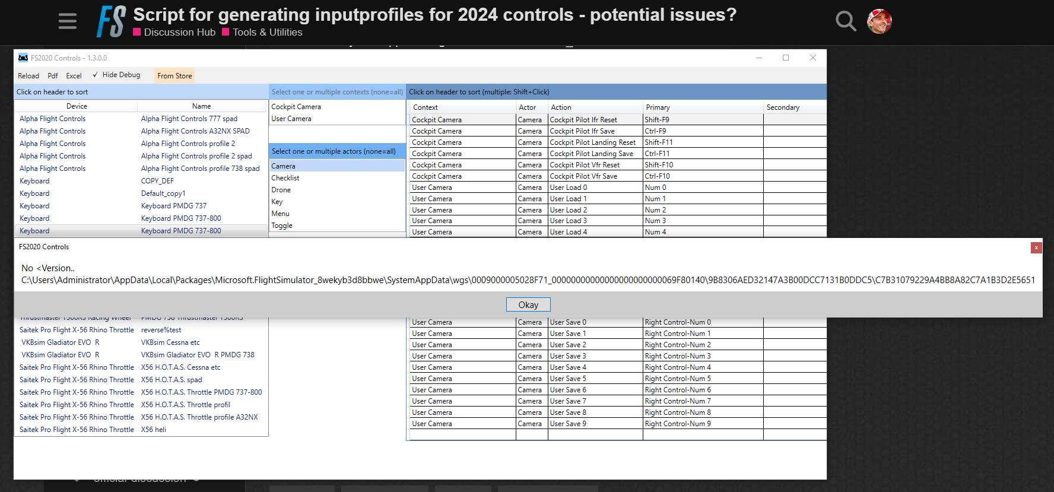Click the forum thread title
Image resolution: width=1054 pixels, height=492 pixels.
434,14
